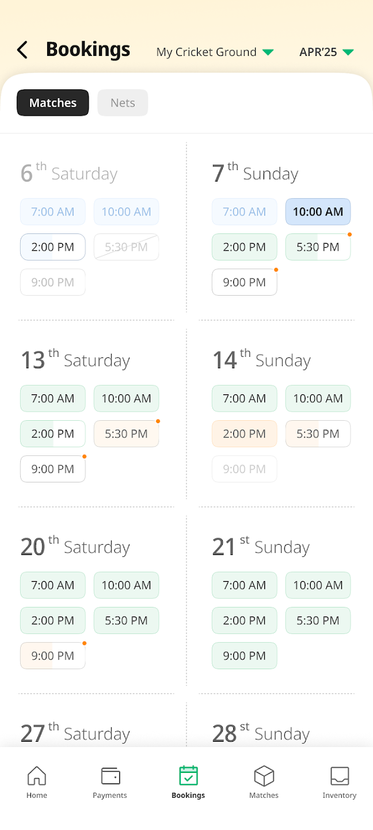The height and width of the screenshot is (830, 373).
Task: Toggle the 2:00 PM slot on 6th Saturday
Action: point(52,247)
